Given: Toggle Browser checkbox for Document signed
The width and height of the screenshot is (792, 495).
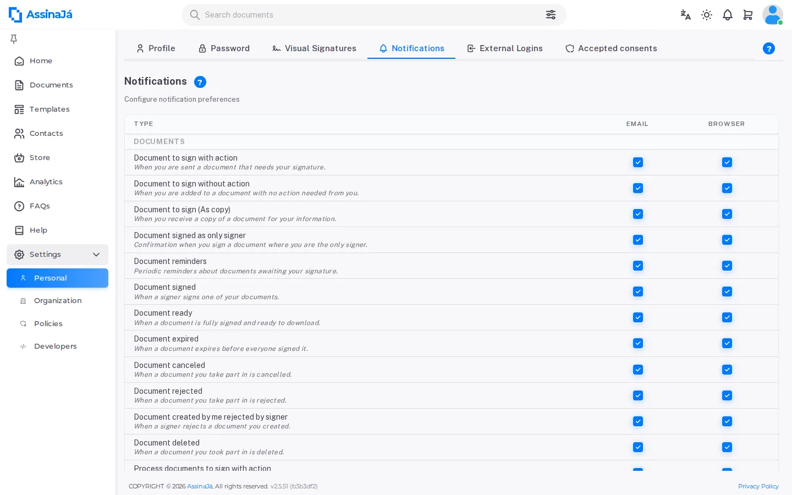Looking at the screenshot, I should coord(727,291).
